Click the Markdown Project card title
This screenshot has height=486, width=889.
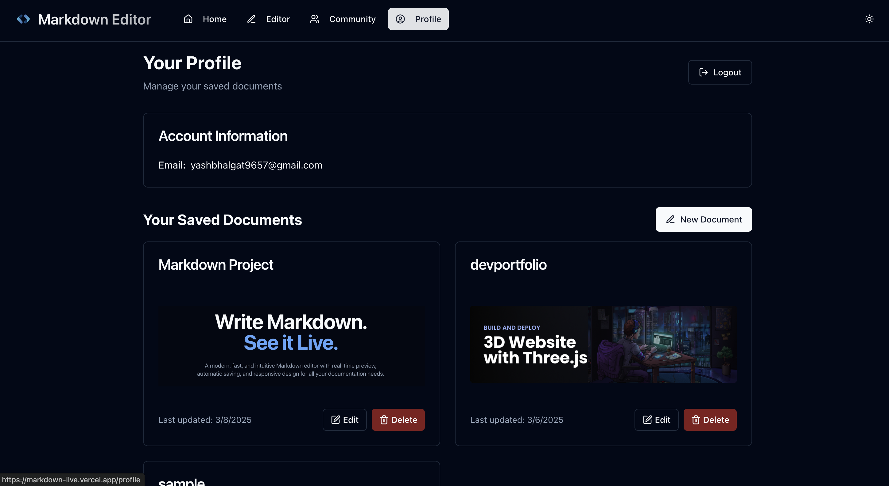click(x=216, y=264)
